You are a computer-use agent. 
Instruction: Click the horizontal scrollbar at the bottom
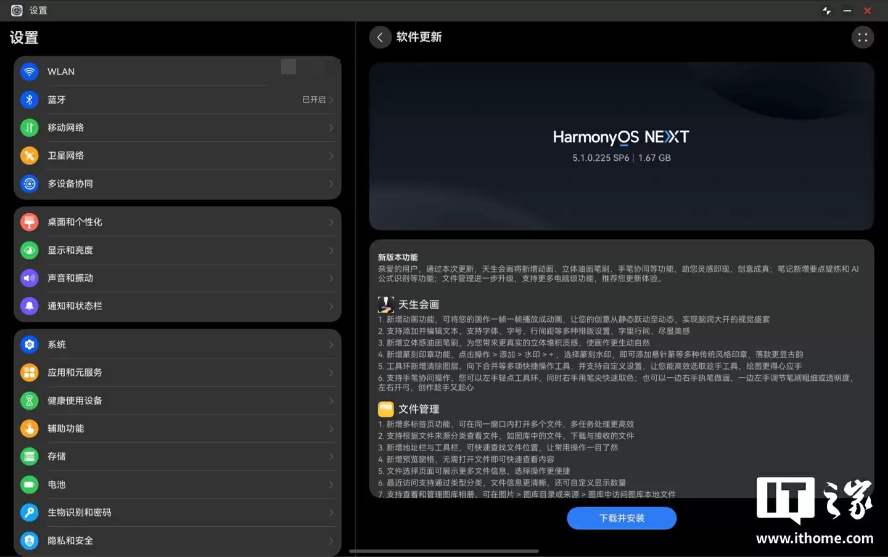point(445,551)
